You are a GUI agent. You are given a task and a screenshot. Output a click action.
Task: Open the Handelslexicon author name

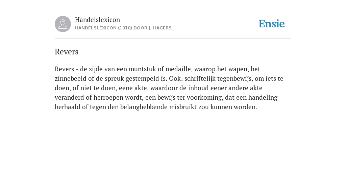click(98, 20)
